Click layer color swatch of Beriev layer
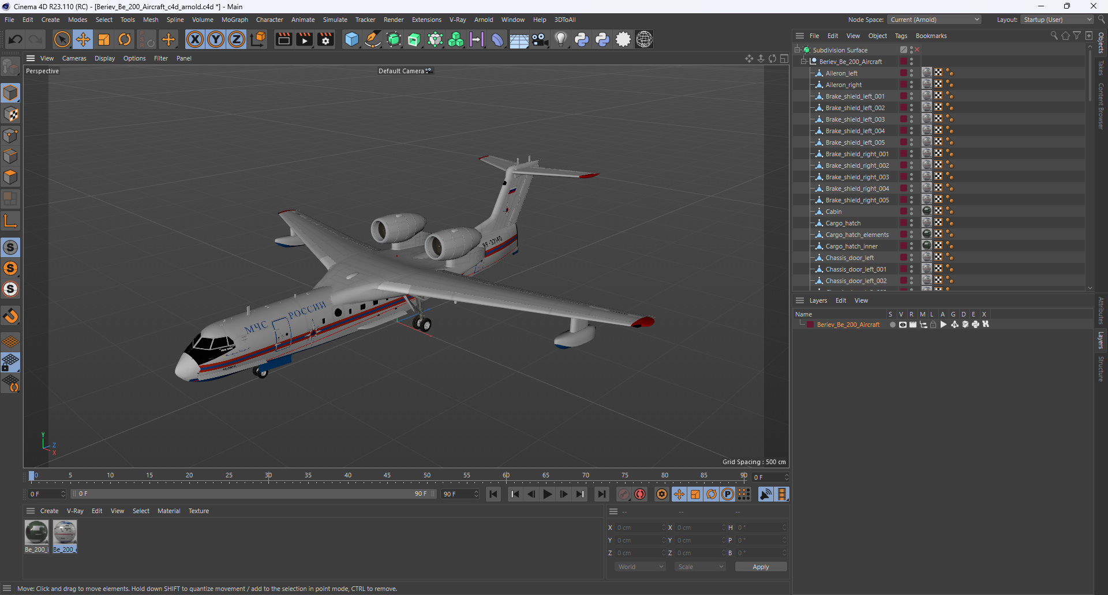 810,325
